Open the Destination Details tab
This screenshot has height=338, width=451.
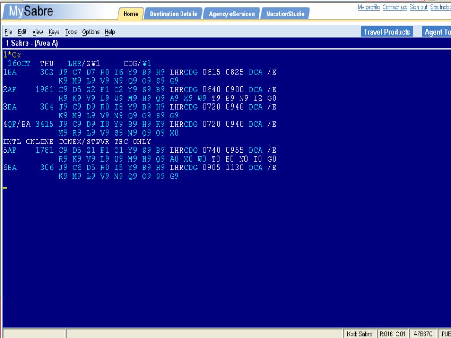[174, 14]
